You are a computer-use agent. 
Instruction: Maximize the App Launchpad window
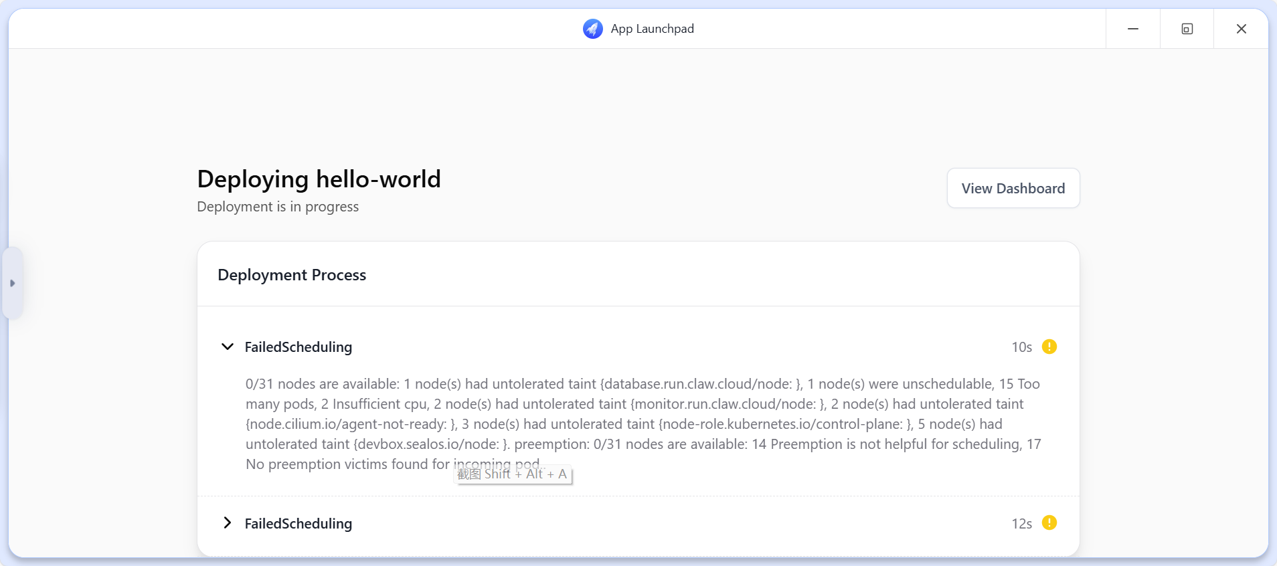1187,29
